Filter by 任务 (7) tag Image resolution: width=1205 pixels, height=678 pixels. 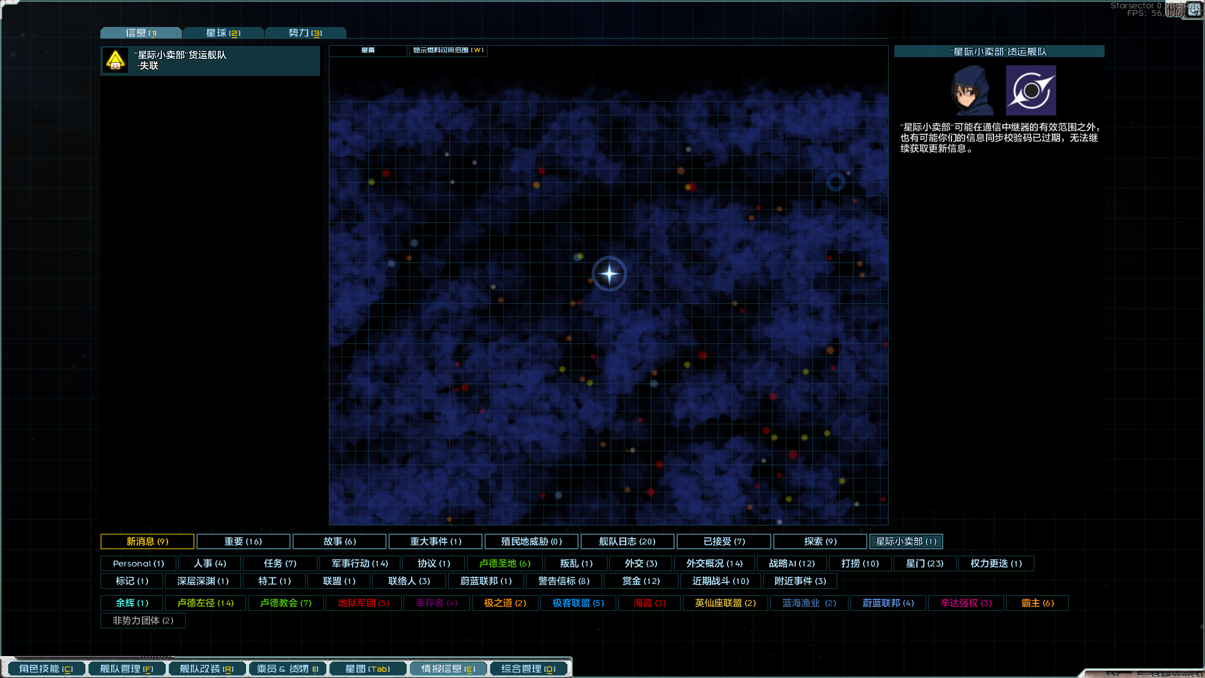[280, 563]
